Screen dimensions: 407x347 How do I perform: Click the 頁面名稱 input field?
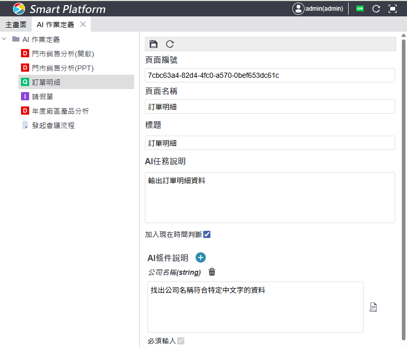coord(270,106)
